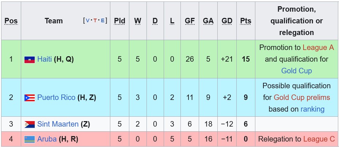Click the Haiti flag icon
Image resolution: width=339 pixels, height=147 pixels.
click(30, 59)
